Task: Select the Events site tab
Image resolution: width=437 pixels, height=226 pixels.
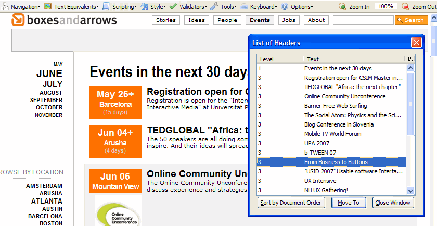Action: click(260, 20)
